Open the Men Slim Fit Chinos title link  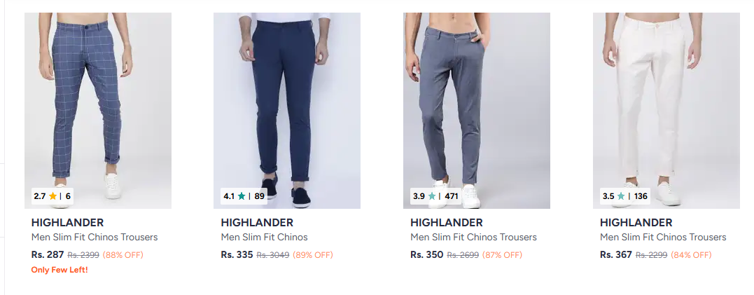[264, 238]
